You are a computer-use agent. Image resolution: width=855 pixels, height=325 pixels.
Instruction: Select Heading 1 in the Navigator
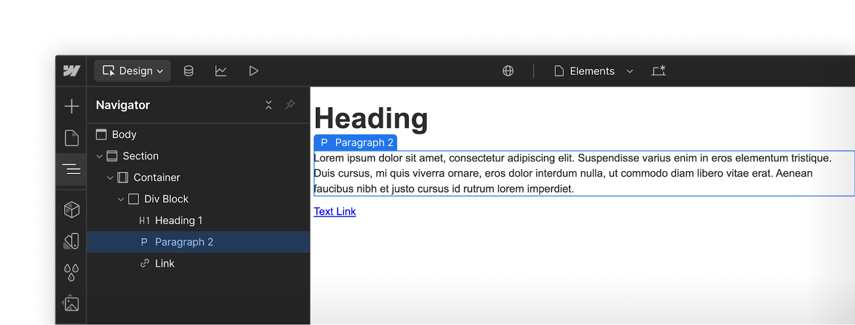pos(198,220)
